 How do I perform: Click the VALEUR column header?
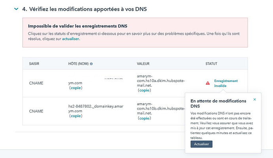143,64
